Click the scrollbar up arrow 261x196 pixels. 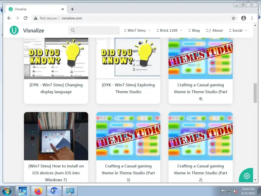point(255,25)
